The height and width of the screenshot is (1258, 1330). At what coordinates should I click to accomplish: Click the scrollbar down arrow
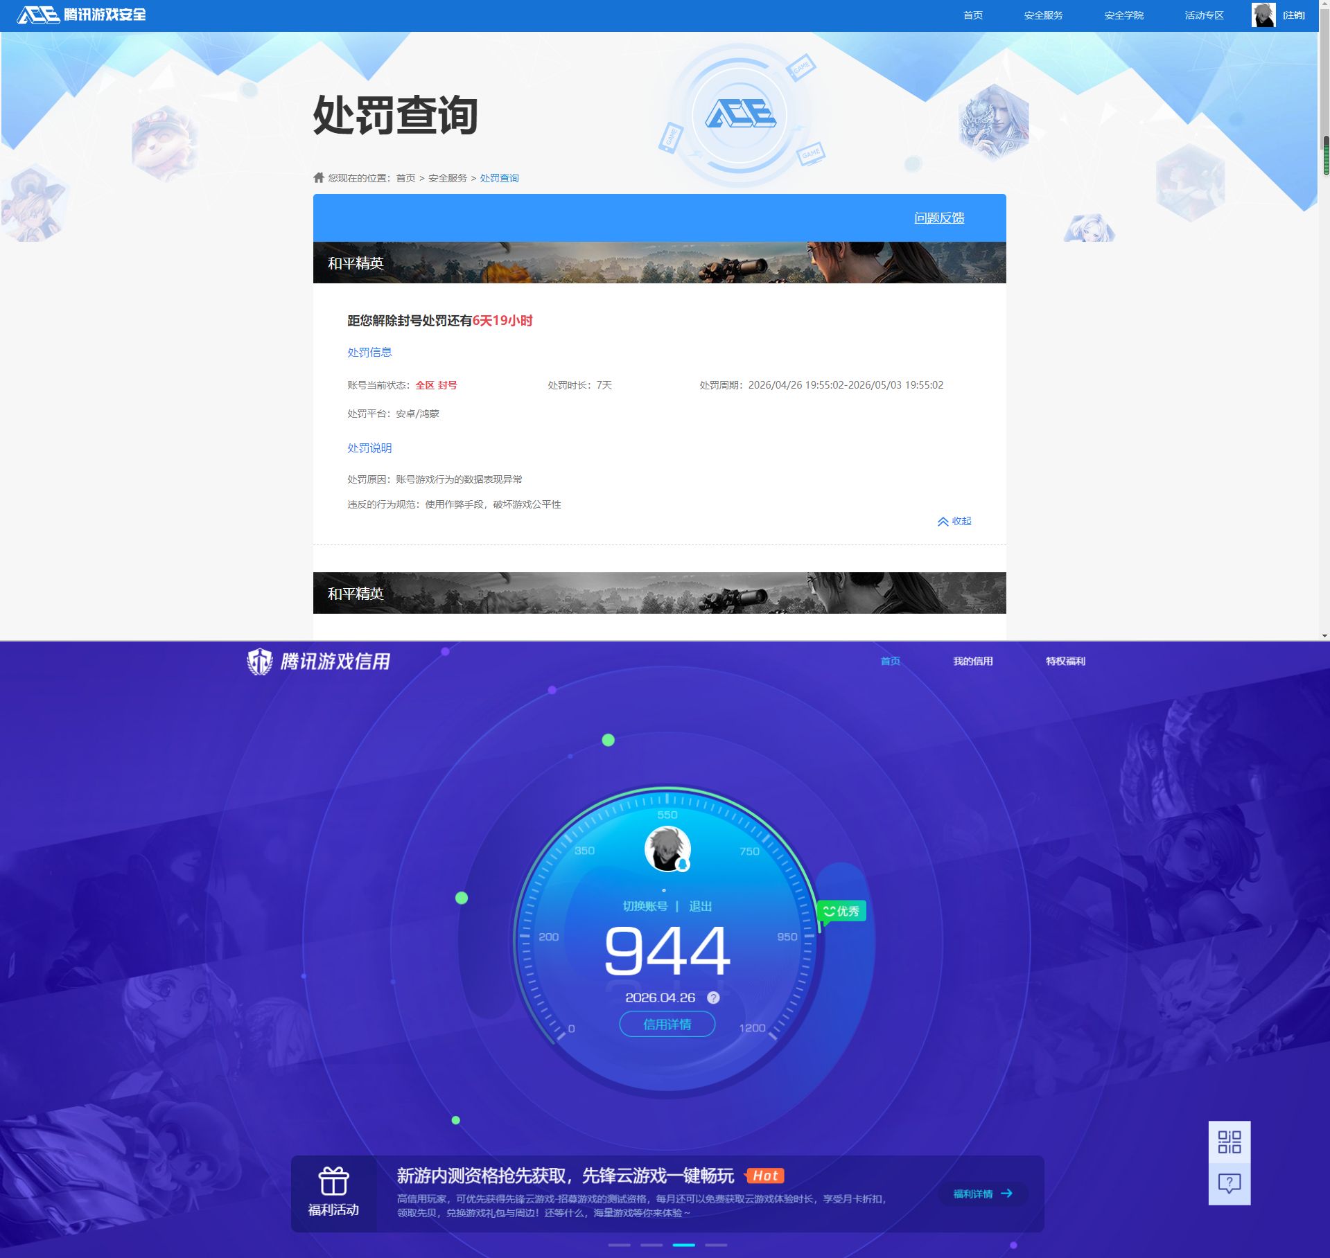pyautogui.click(x=1324, y=635)
